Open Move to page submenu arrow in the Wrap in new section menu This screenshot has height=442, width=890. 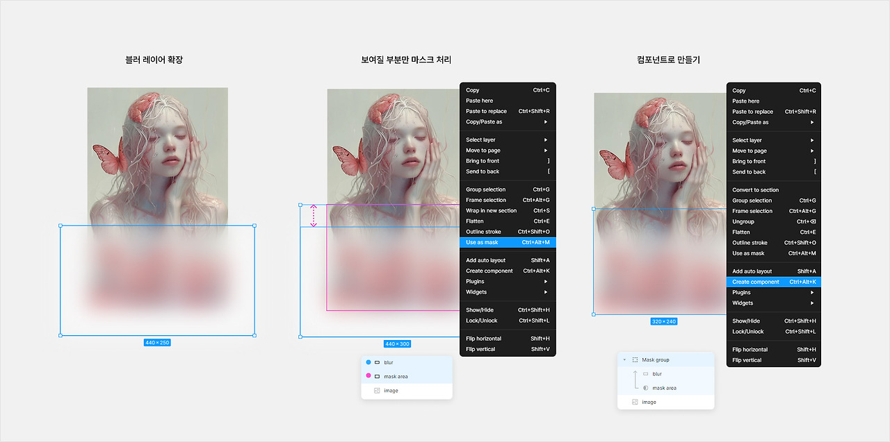click(x=546, y=151)
